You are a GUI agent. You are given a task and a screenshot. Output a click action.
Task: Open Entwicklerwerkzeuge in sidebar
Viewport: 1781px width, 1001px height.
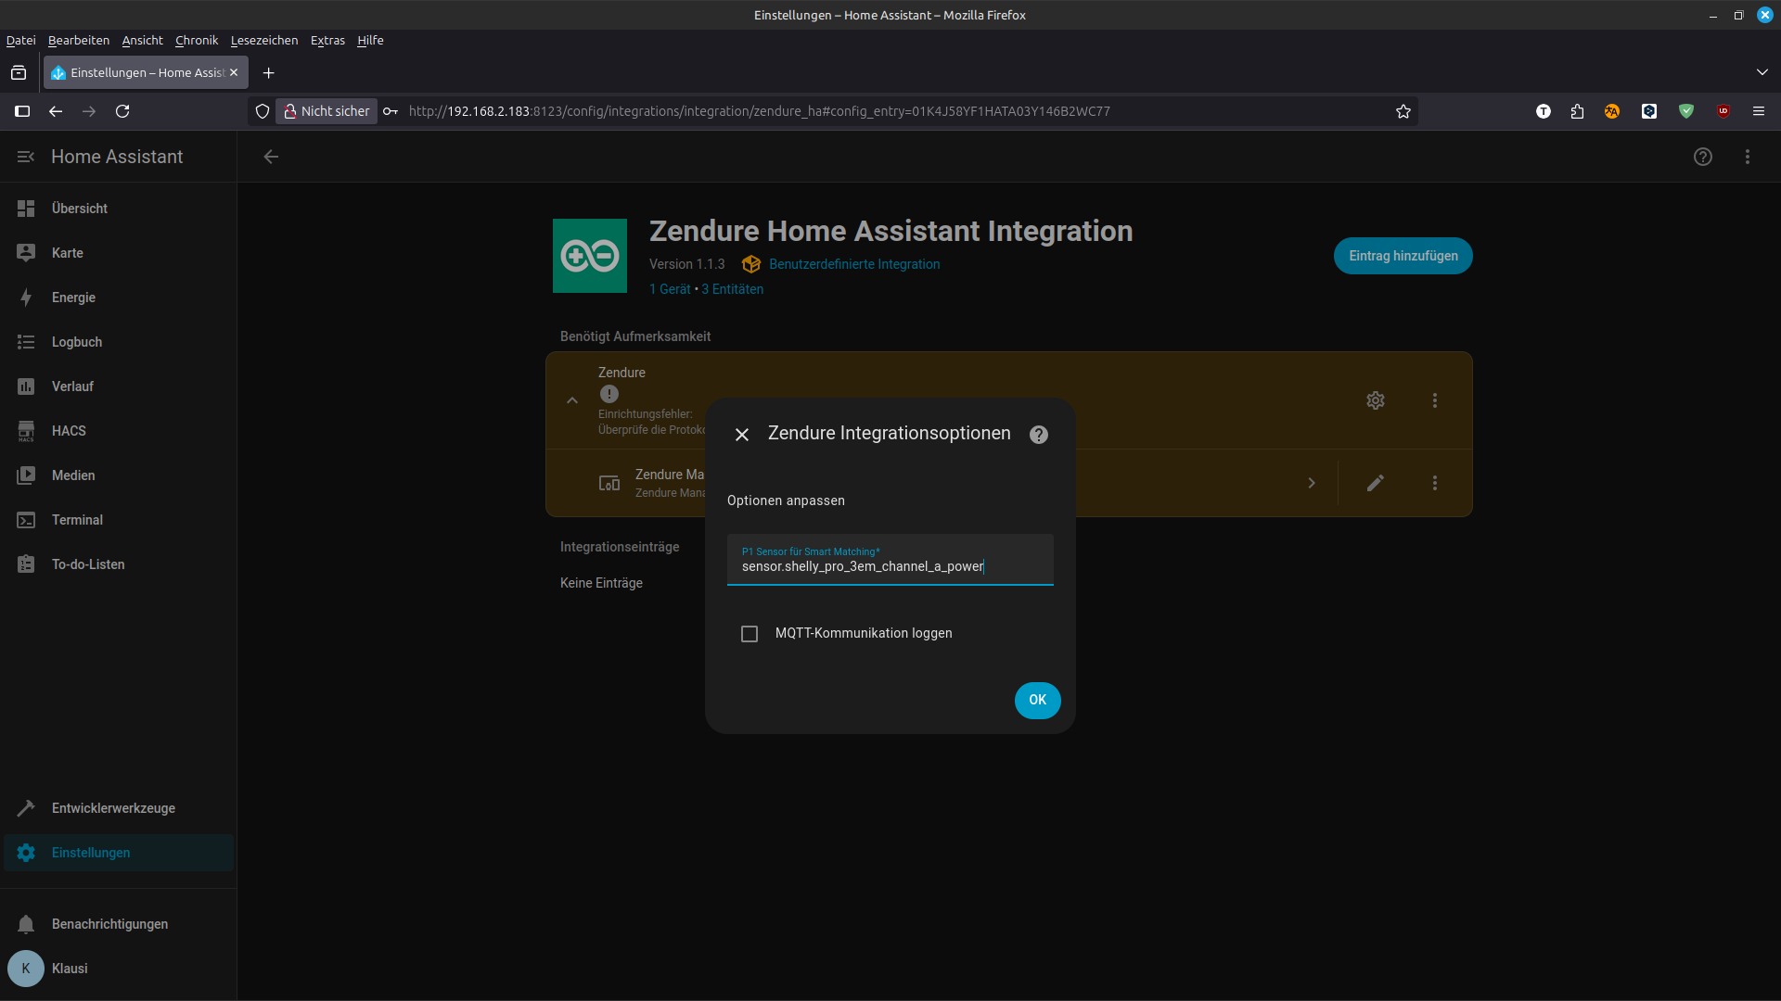click(119, 808)
